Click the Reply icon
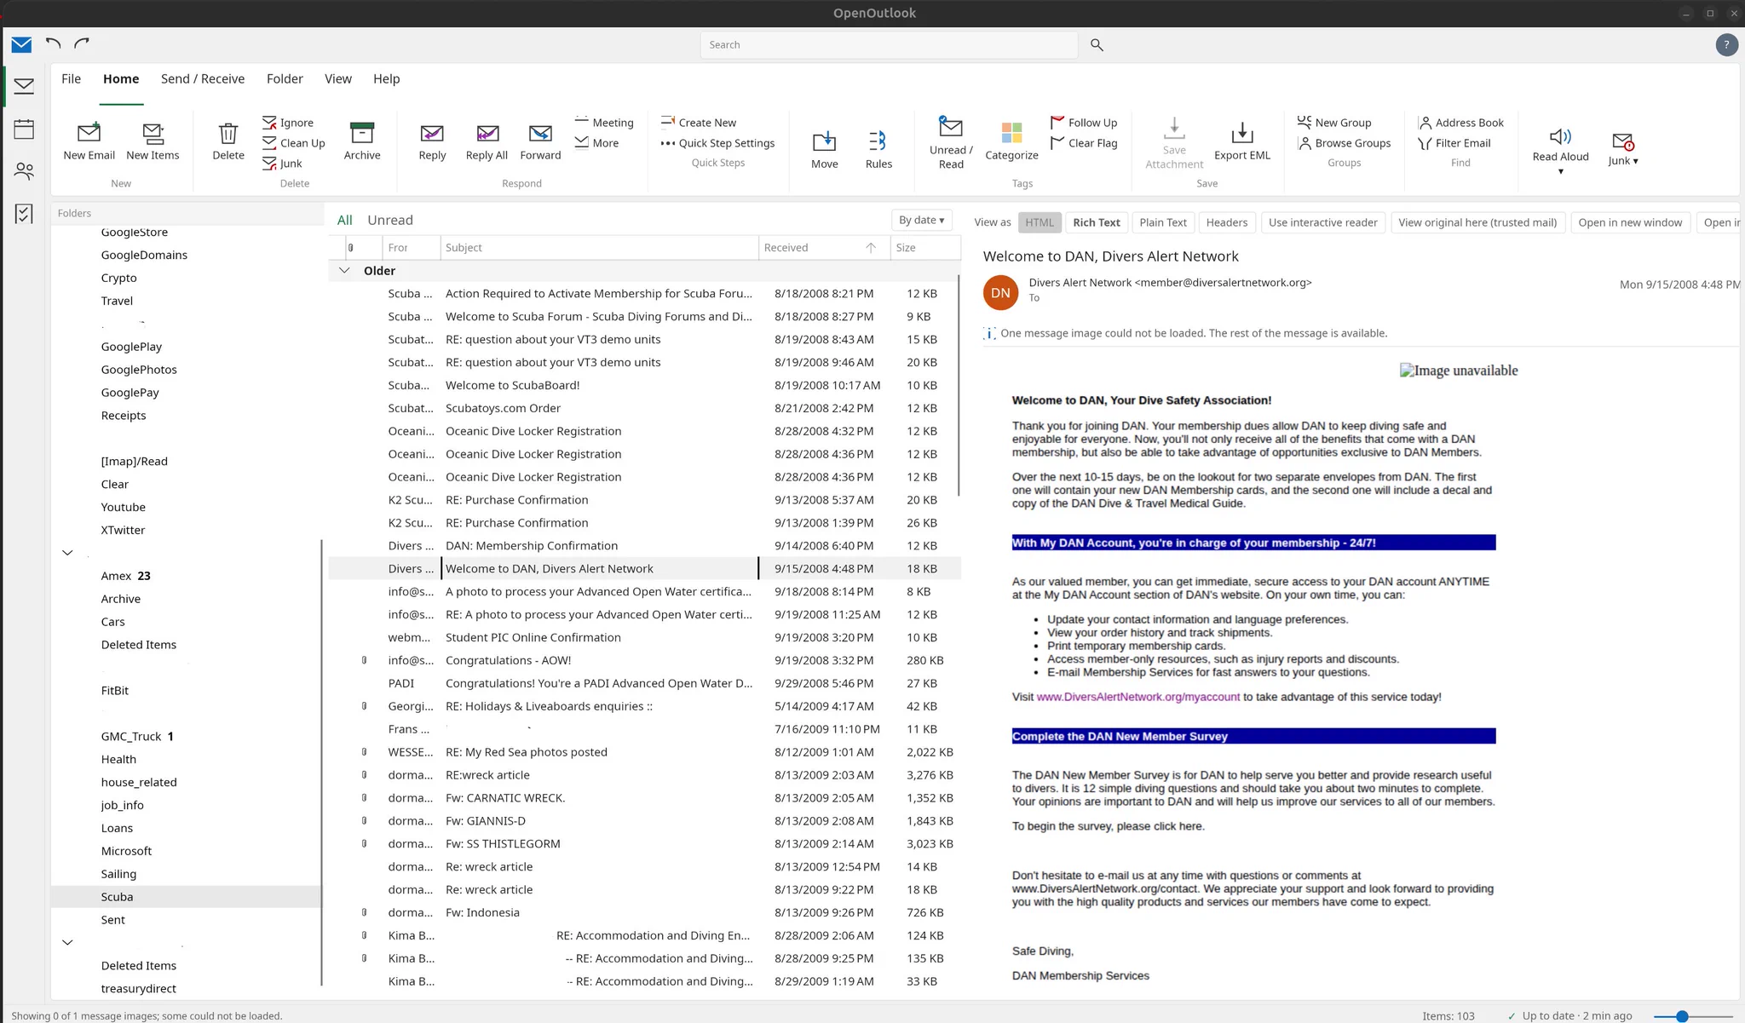Image resolution: width=1745 pixels, height=1023 pixels. pos(432,133)
